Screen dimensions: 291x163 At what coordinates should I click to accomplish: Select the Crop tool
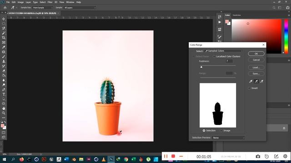point(4,38)
